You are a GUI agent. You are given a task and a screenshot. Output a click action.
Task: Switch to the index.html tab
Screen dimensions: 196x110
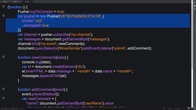click(16, 2)
